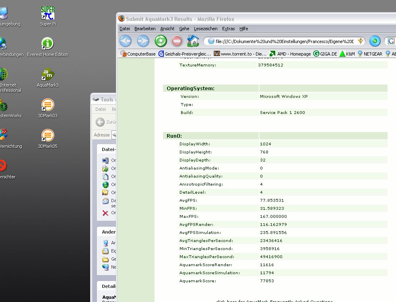The width and height of the screenshot is (396, 302).
Task: Click the red Stop loading button
Action: click(x=177, y=41)
